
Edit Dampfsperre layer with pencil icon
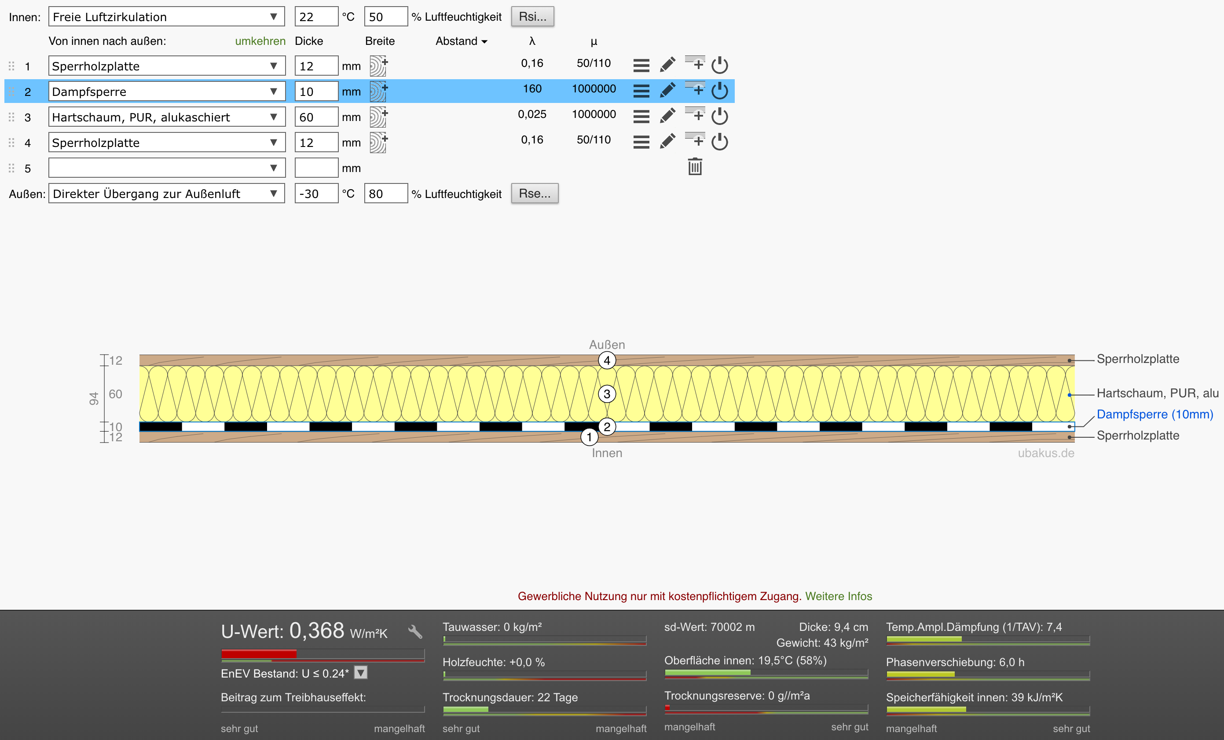[x=667, y=90]
